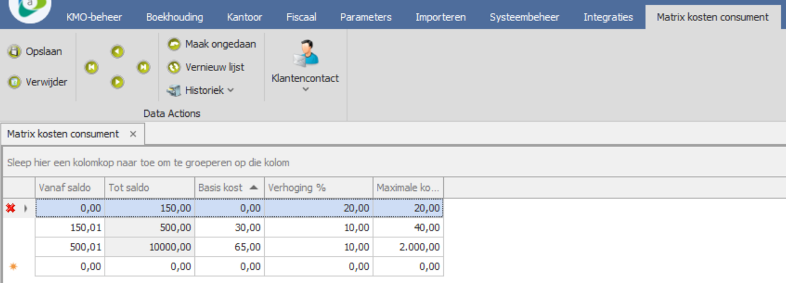Screen dimensions: 786x283
Task: Jump to the first record
Action: pyautogui.click(x=91, y=67)
